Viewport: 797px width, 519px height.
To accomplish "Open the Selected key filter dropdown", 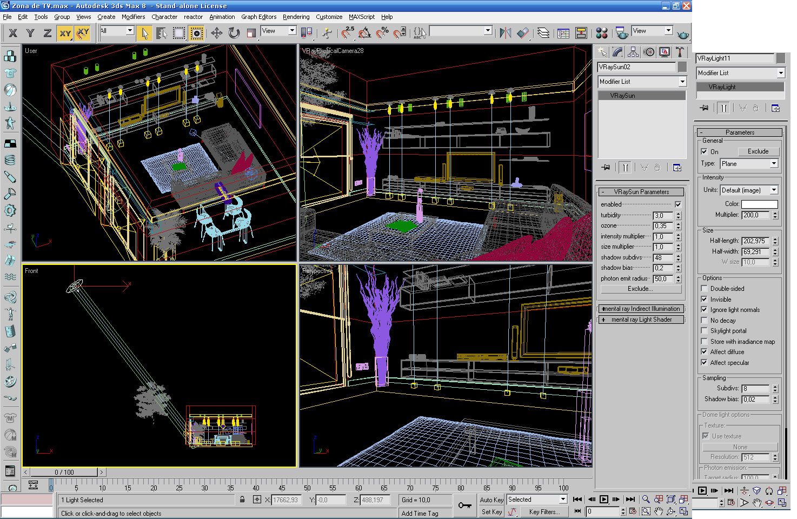I will coord(536,500).
